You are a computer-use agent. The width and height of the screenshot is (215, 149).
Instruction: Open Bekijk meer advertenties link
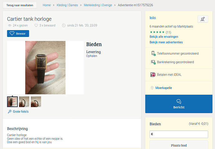[166, 42]
